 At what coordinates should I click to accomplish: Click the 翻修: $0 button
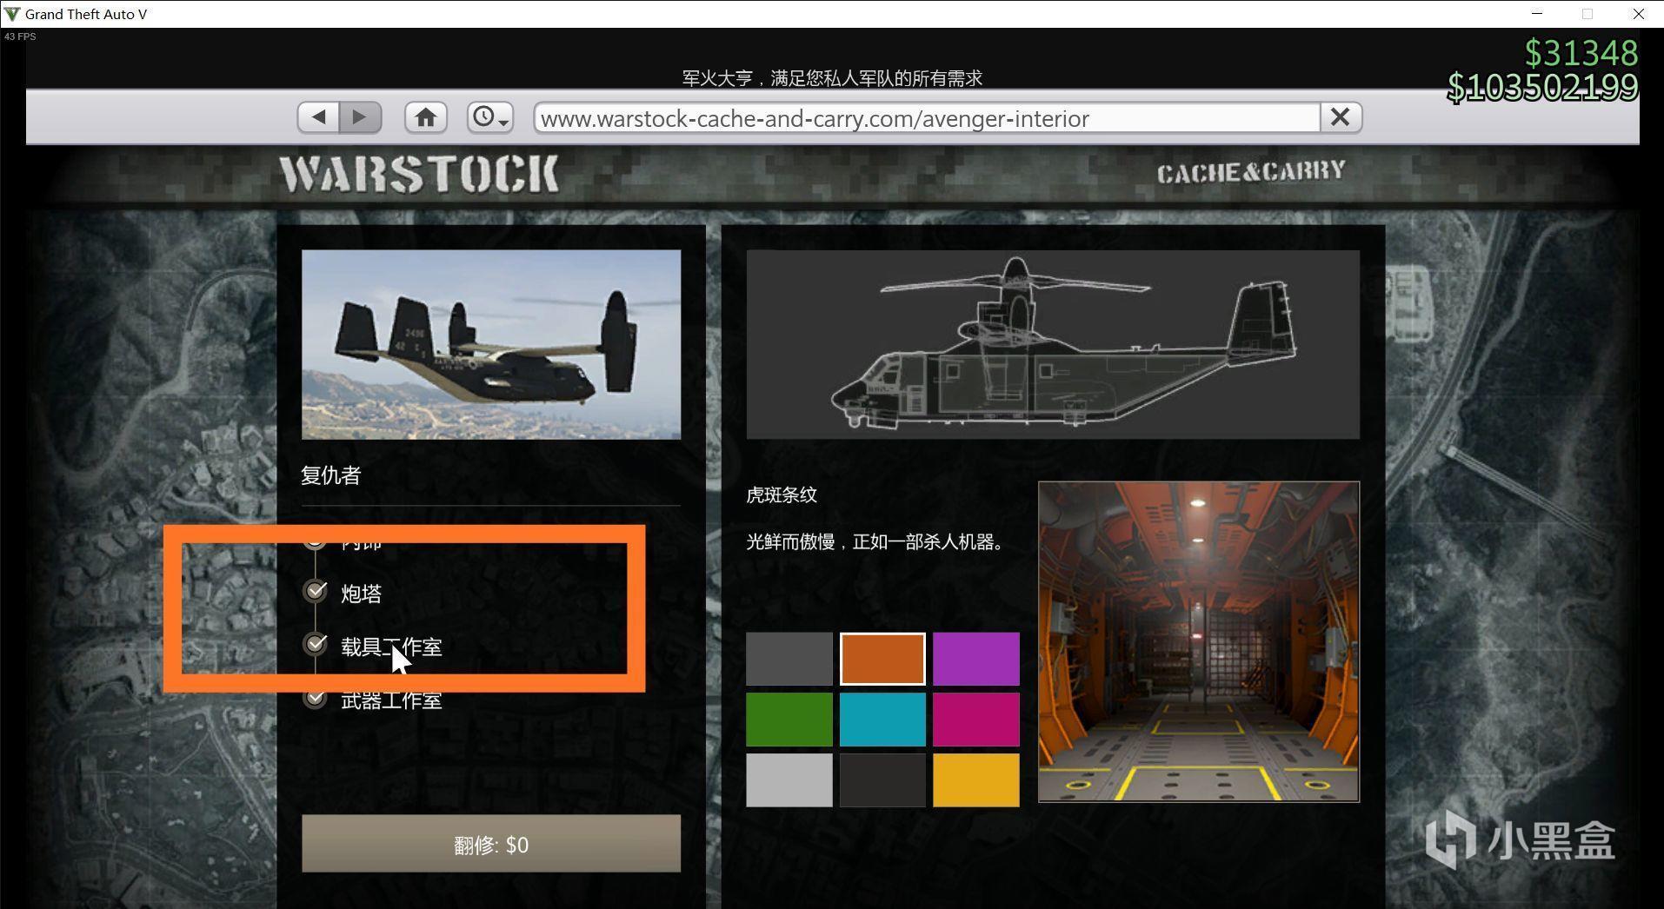pyautogui.click(x=491, y=844)
